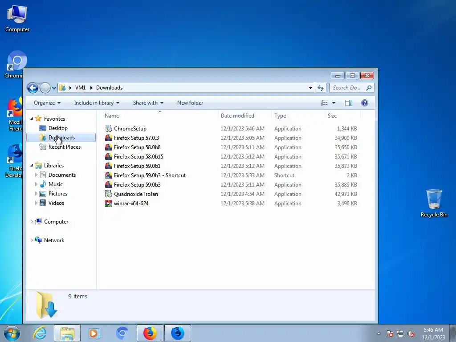456x342 pixels.
Task: Select the Firefox Setup 57.0.3 icon
Action: [109, 138]
